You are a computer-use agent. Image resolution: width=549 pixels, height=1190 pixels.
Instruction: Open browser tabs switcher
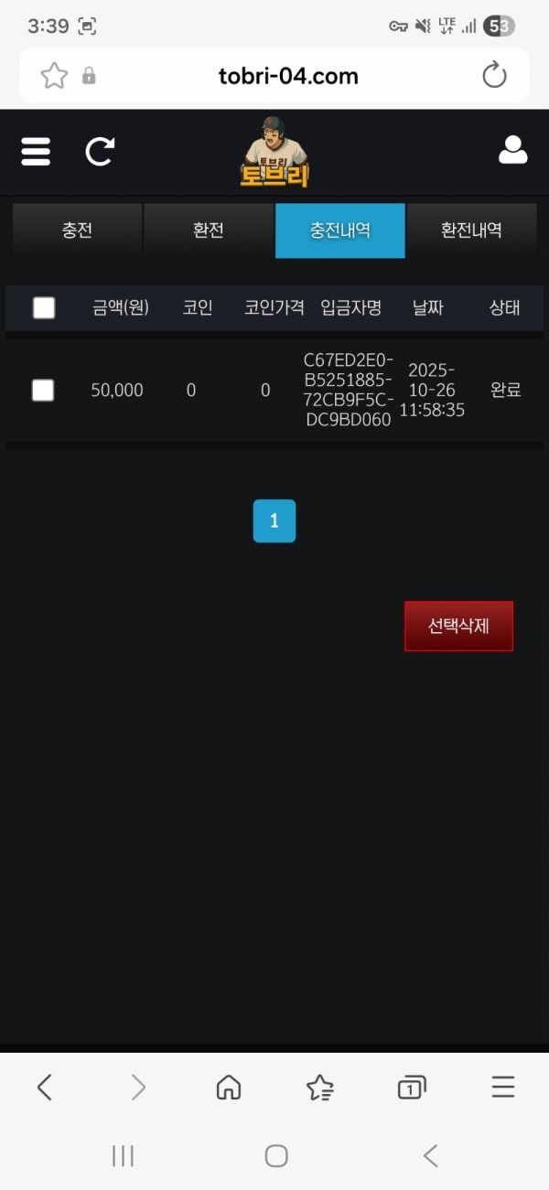[x=412, y=1087]
